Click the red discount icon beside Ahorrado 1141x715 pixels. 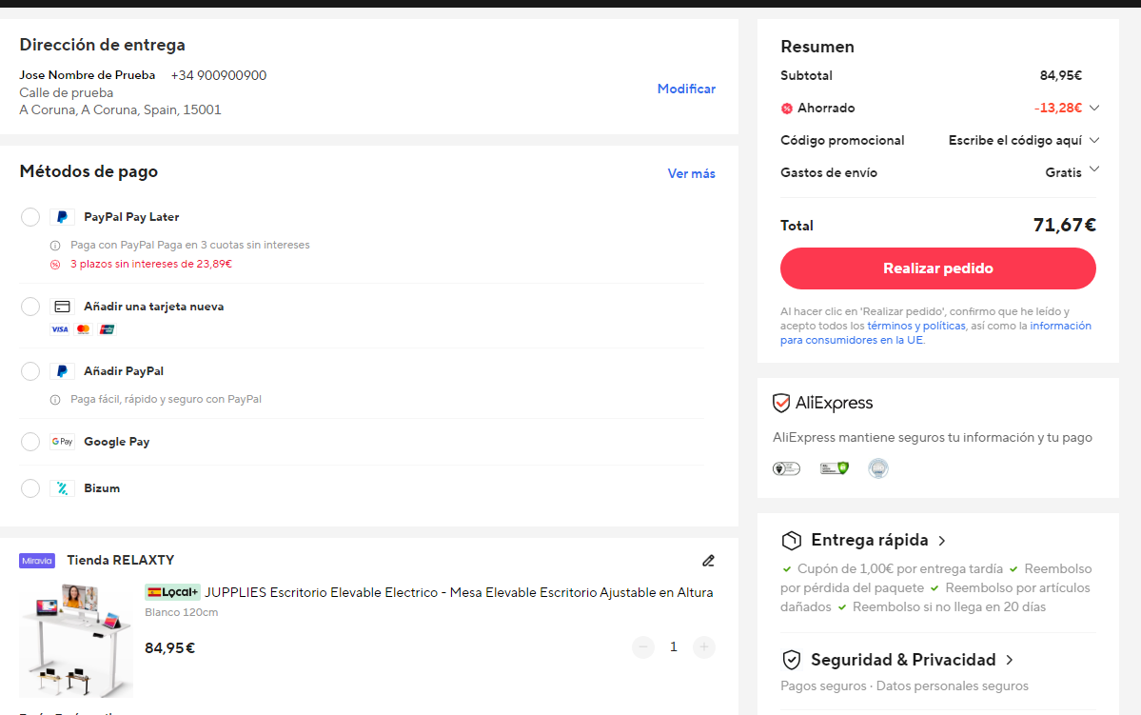(x=787, y=109)
